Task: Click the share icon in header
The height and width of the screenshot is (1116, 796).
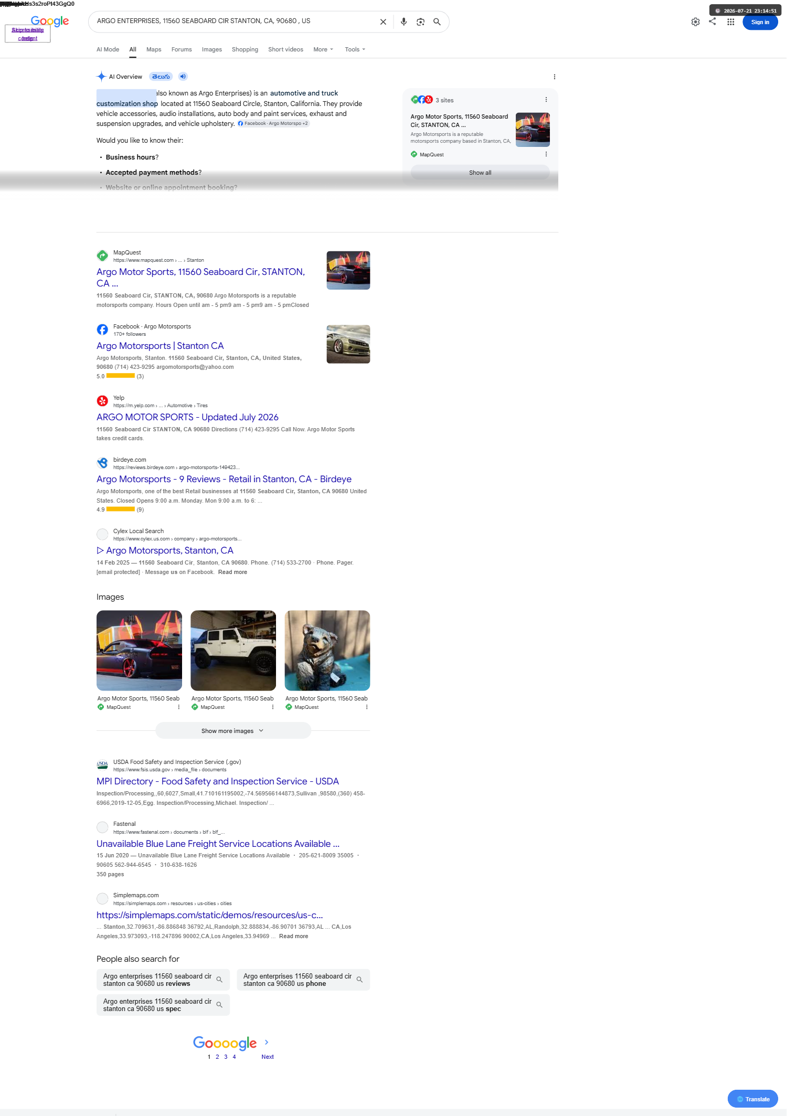Action: tap(712, 22)
